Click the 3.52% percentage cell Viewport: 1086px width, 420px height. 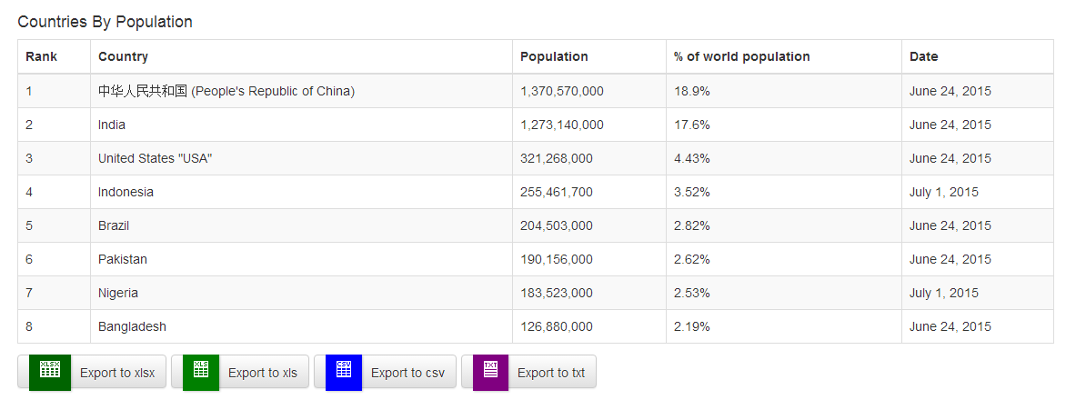(x=784, y=193)
